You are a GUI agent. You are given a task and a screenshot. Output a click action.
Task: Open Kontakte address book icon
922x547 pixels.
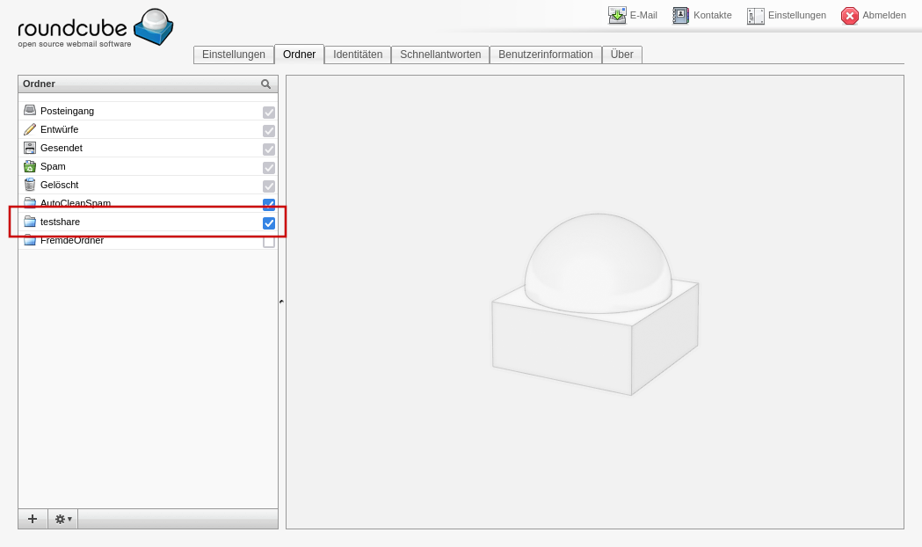click(x=680, y=15)
